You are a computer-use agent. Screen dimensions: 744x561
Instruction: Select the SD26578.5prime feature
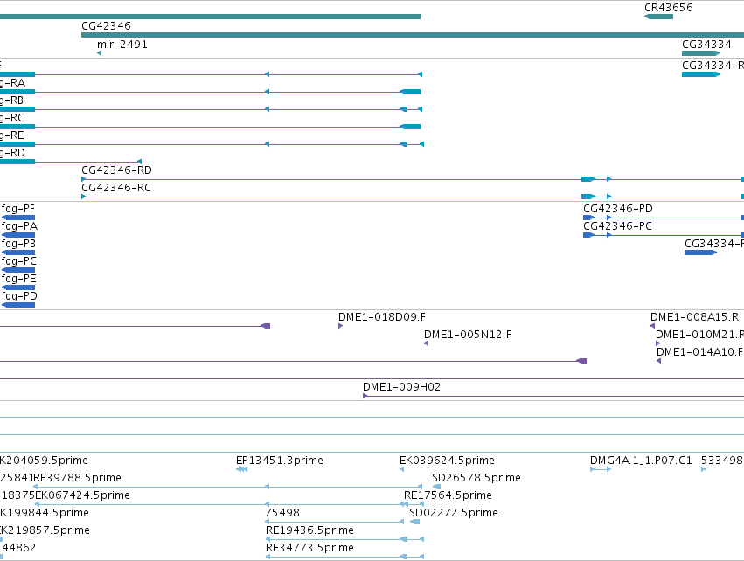tap(436, 487)
